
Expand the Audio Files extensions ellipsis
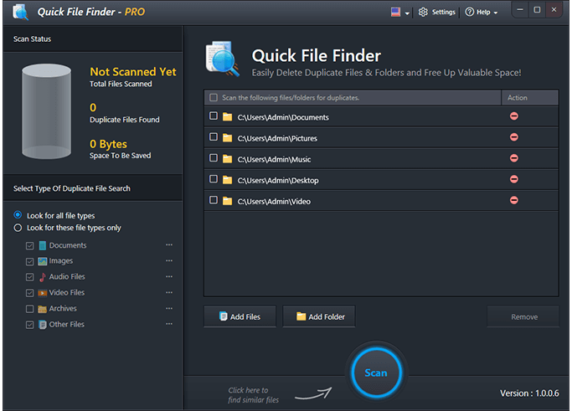(169, 277)
